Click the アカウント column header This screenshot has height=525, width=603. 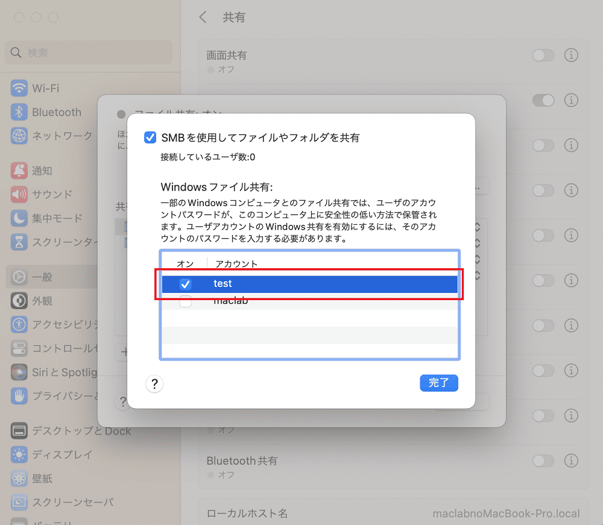coord(236,264)
